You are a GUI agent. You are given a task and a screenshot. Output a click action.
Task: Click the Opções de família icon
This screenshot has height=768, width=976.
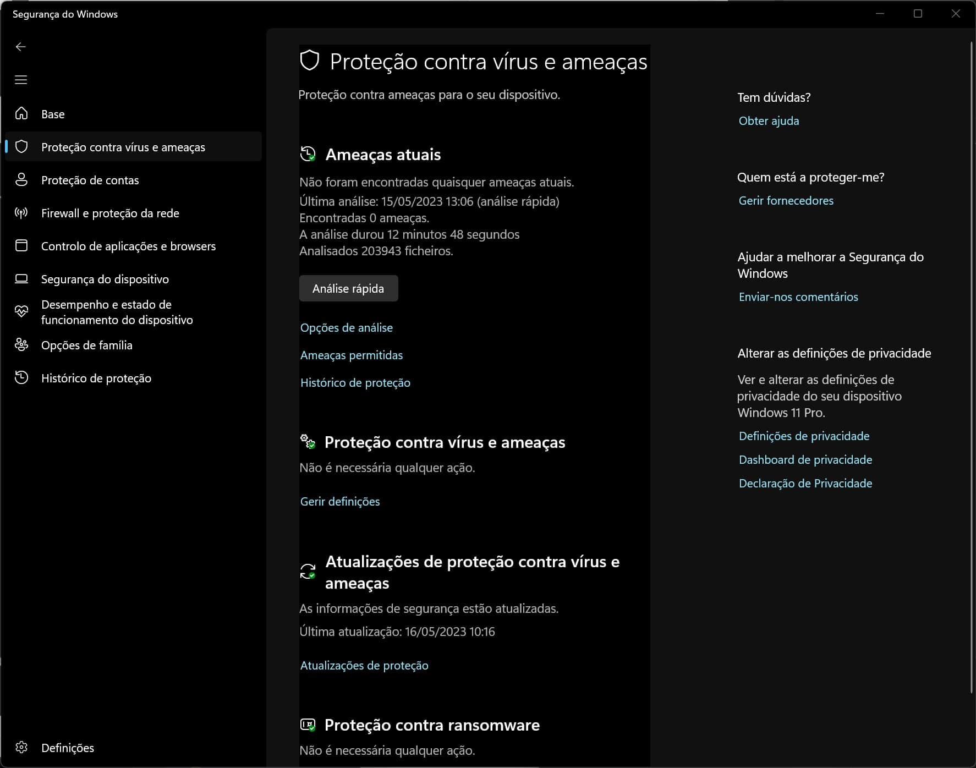click(21, 345)
